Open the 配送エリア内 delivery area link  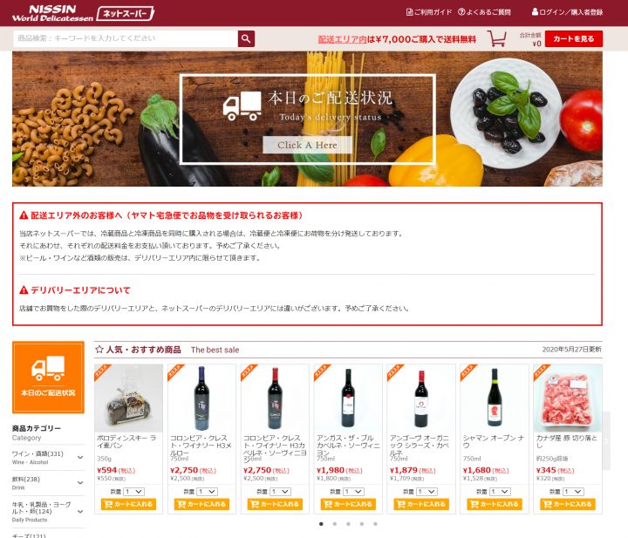tap(343, 39)
